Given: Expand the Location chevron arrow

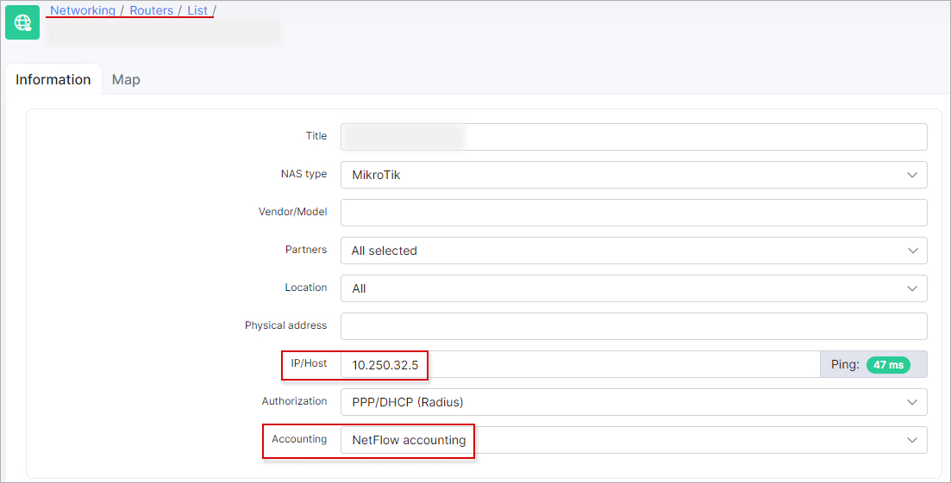Looking at the screenshot, I should [912, 288].
